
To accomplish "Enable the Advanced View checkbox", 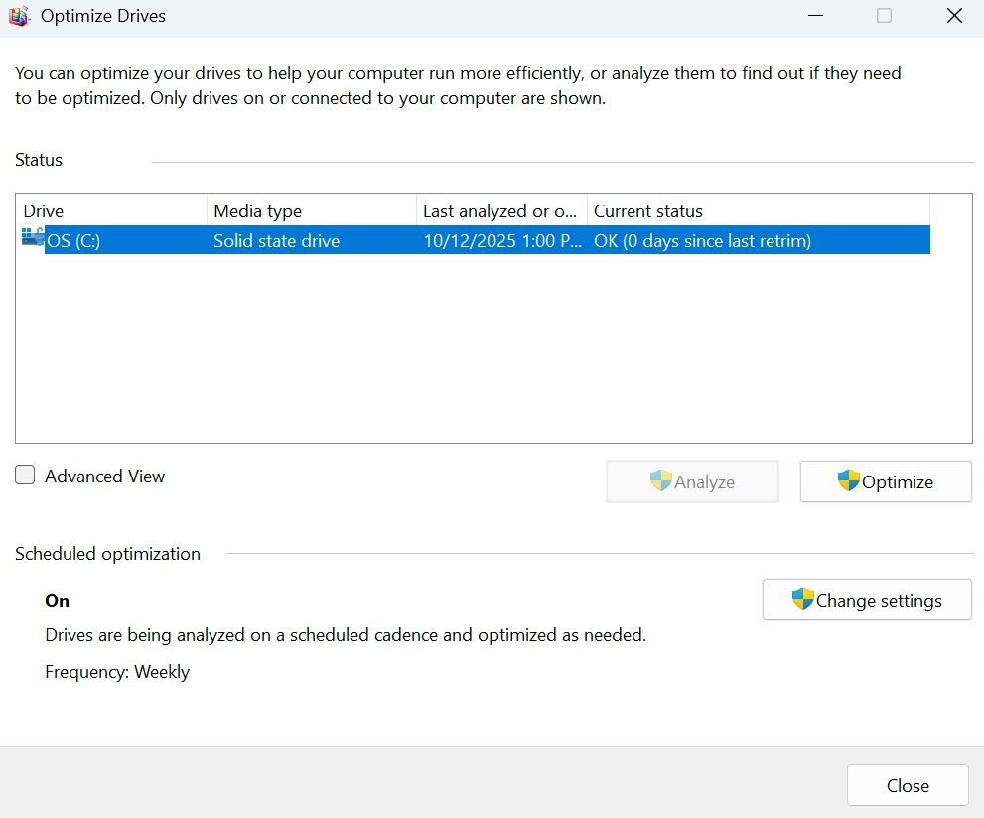I will pos(25,476).
